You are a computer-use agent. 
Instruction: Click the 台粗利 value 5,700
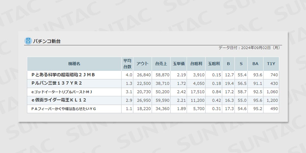(x=199, y=109)
